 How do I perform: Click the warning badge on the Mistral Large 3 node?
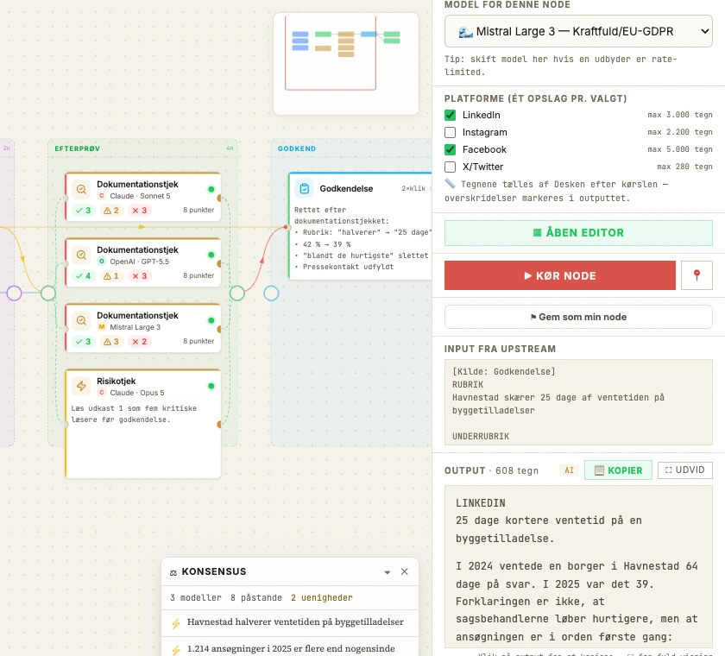pyautogui.click(x=111, y=342)
